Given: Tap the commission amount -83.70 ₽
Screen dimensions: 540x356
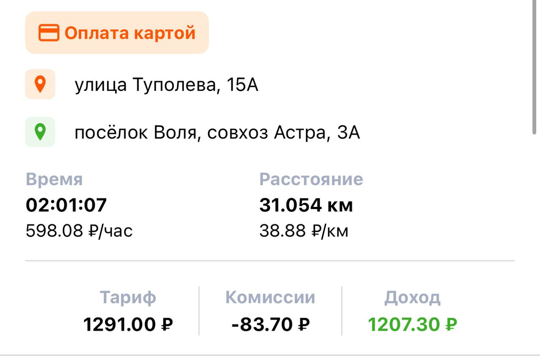Looking at the screenshot, I should coord(270,325).
